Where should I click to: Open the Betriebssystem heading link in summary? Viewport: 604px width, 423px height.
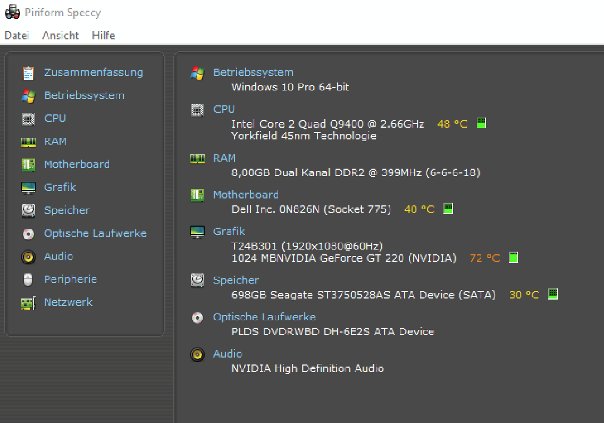pos(253,72)
